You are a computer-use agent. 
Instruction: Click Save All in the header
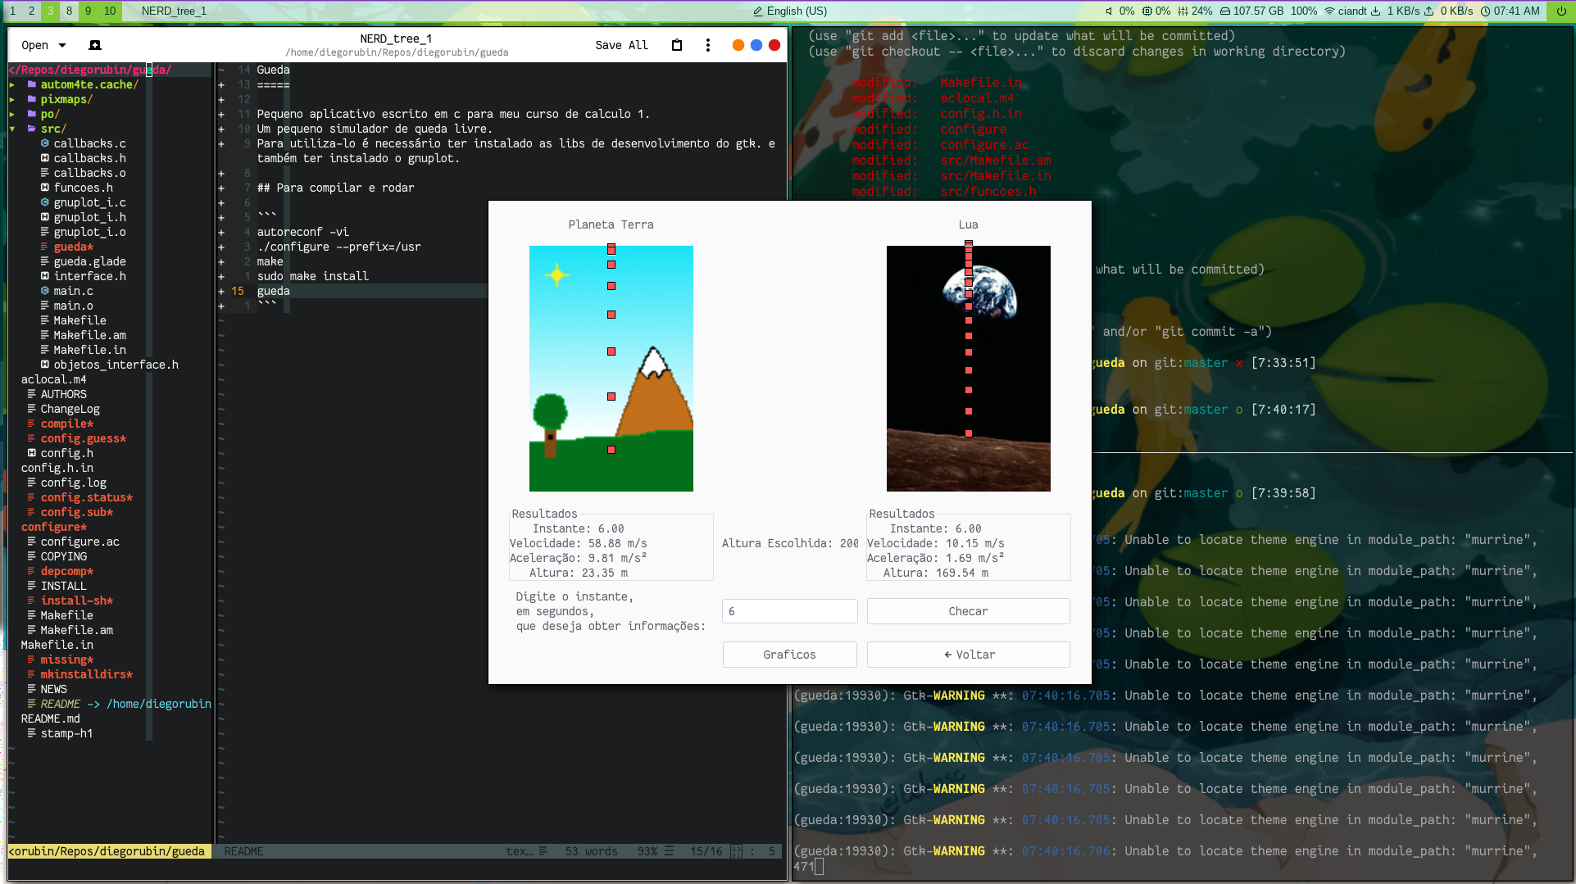click(621, 45)
